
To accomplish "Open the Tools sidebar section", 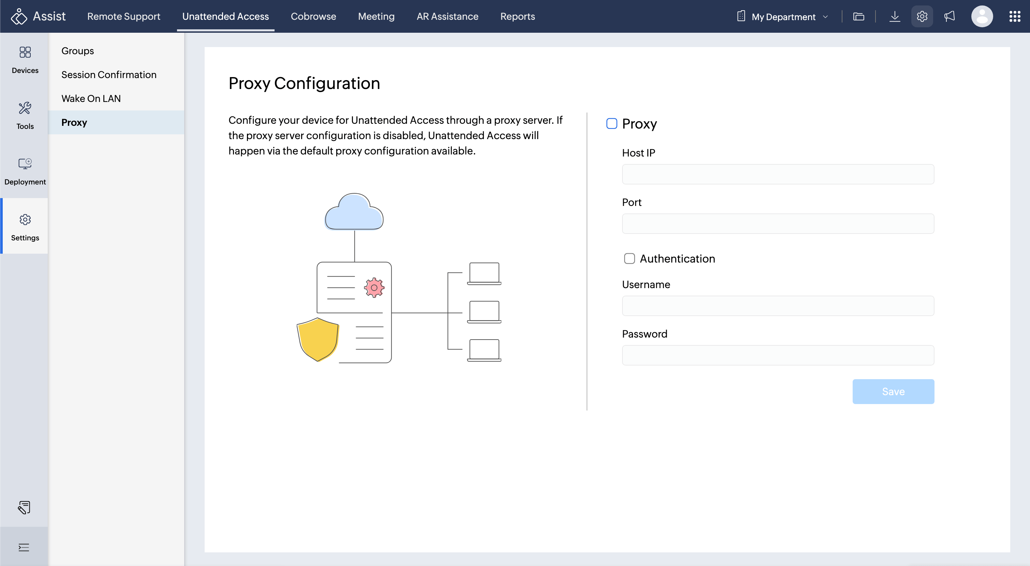I will tap(25, 116).
